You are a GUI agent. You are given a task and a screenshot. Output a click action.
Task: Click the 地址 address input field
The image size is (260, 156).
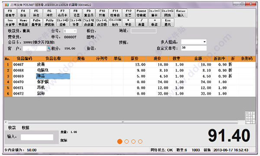click(143, 31)
